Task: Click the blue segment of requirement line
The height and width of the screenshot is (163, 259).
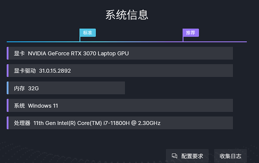Action: point(41,41)
